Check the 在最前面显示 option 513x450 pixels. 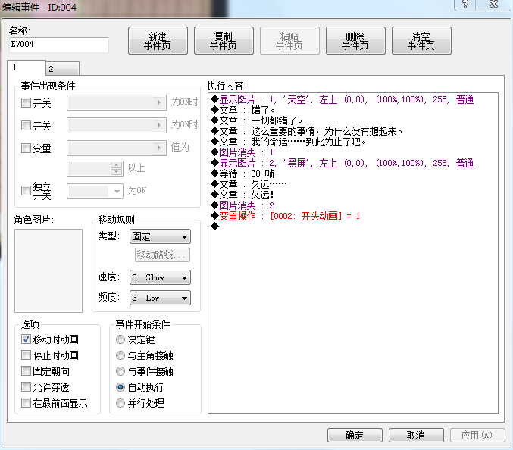[x=26, y=402]
